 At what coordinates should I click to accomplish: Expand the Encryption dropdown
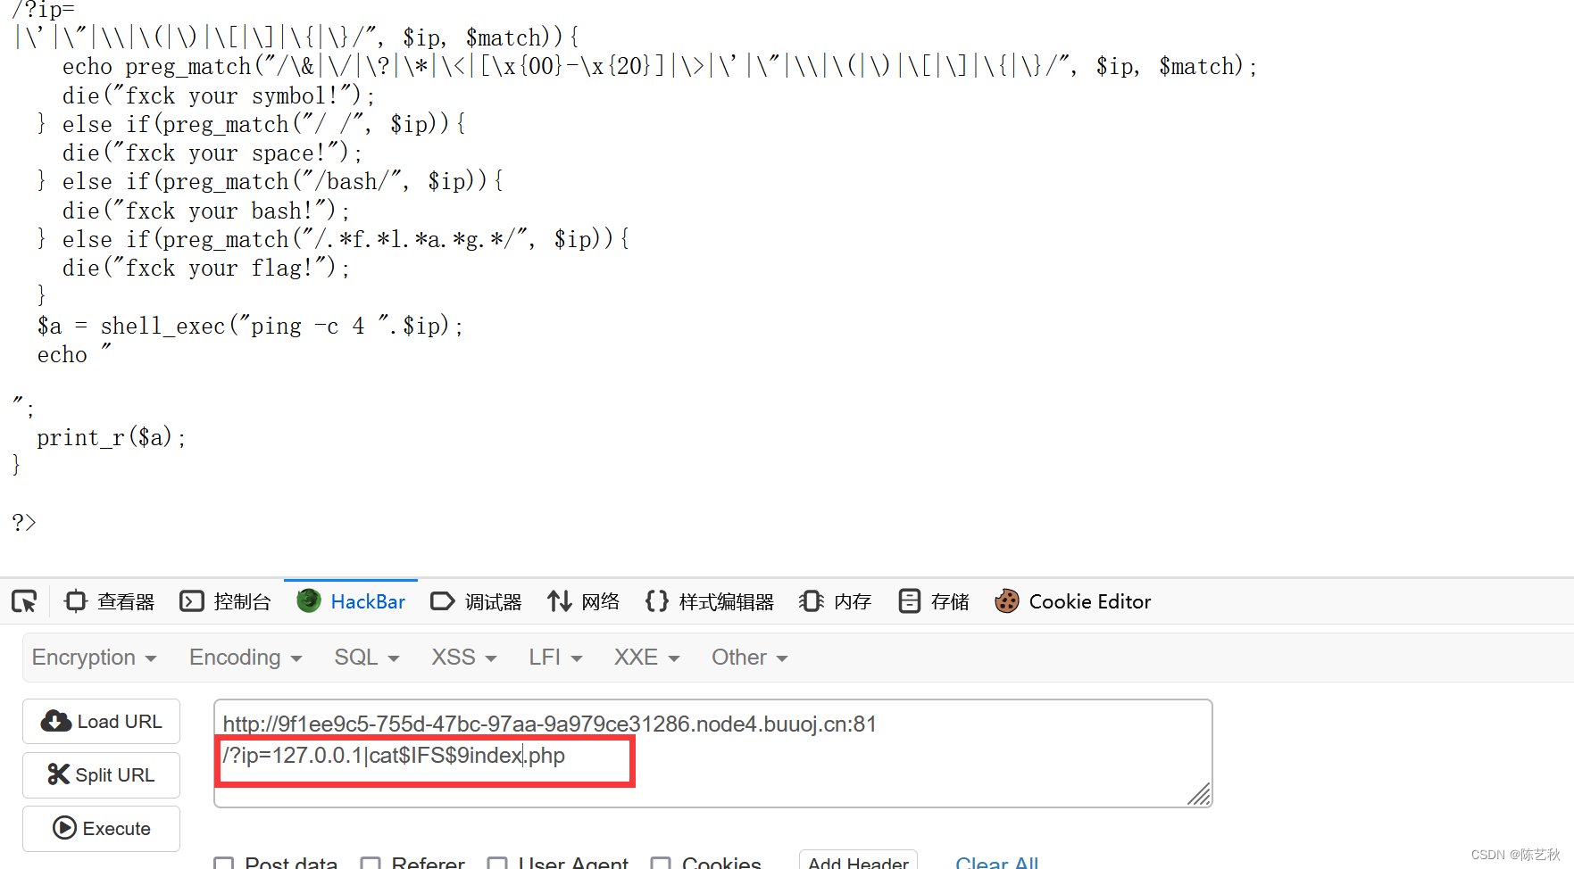click(x=95, y=658)
